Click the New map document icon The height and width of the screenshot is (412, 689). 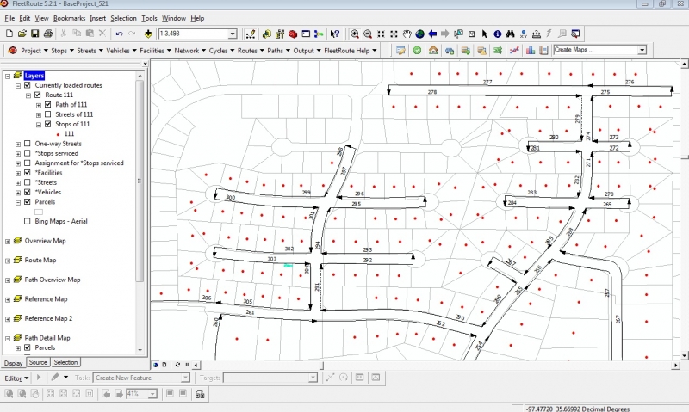pyautogui.click(x=9, y=34)
